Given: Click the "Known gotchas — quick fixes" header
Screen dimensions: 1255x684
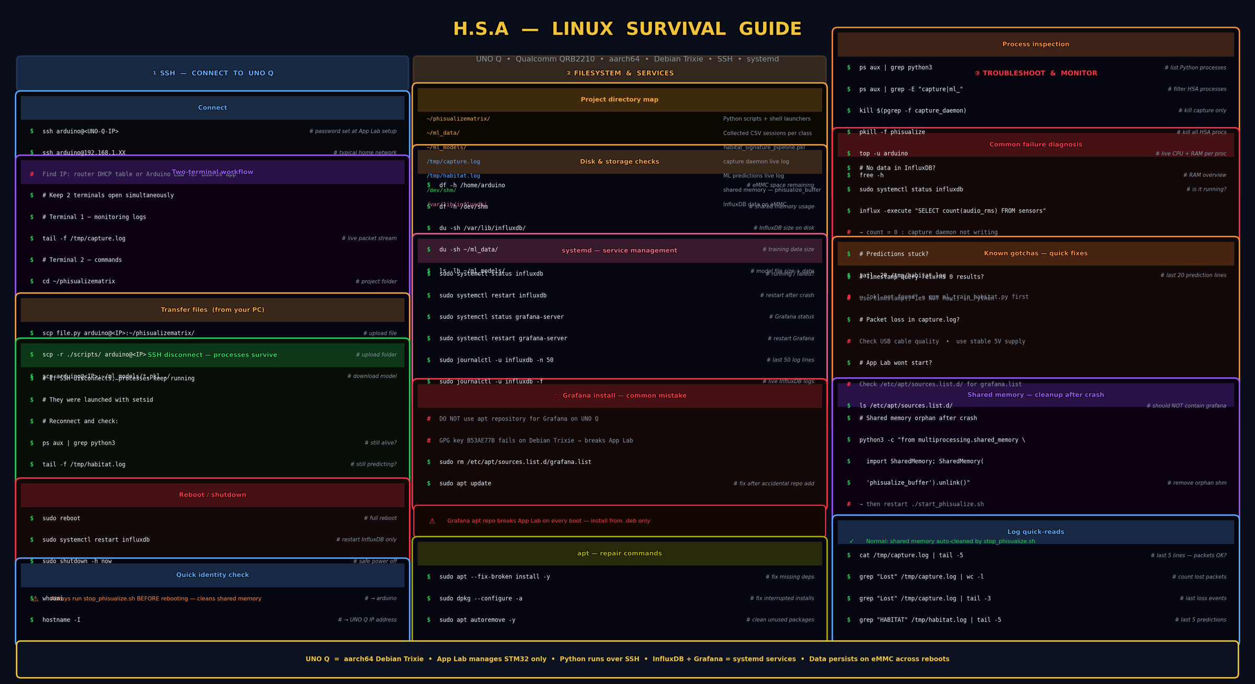Looking at the screenshot, I should click(x=1036, y=253).
